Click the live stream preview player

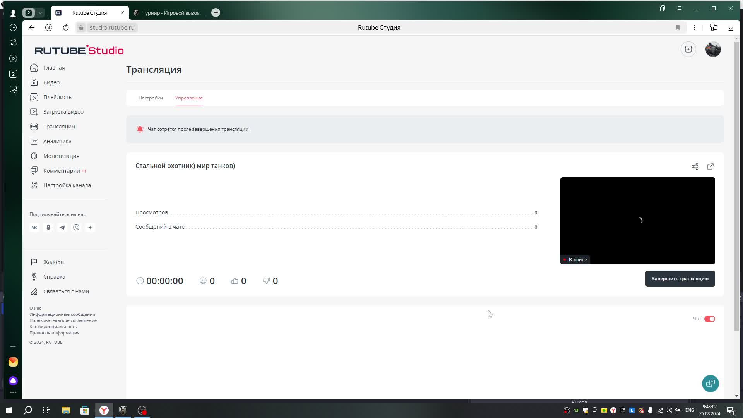(637, 221)
